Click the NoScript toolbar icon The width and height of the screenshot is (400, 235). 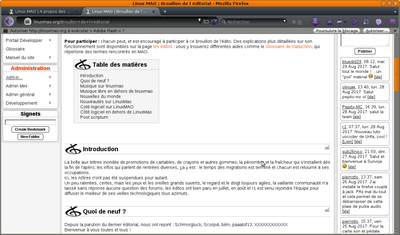[354, 22]
